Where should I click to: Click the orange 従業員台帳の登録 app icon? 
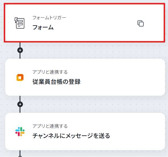click(20, 77)
